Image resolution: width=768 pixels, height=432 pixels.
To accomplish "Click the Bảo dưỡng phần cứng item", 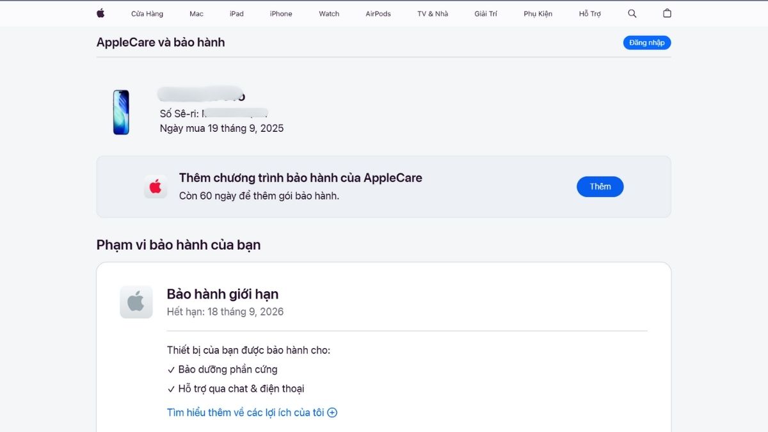I will (222, 369).
